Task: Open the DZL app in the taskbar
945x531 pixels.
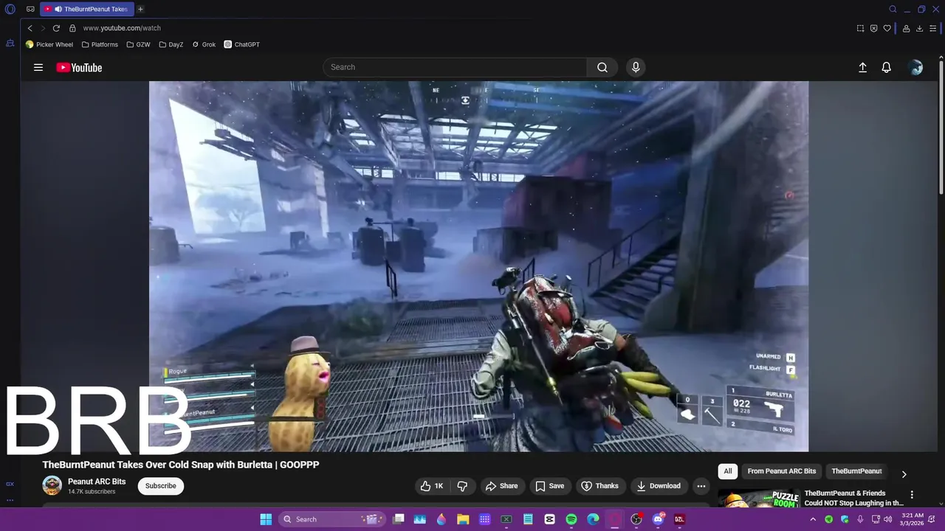Action: click(x=680, y=519)
